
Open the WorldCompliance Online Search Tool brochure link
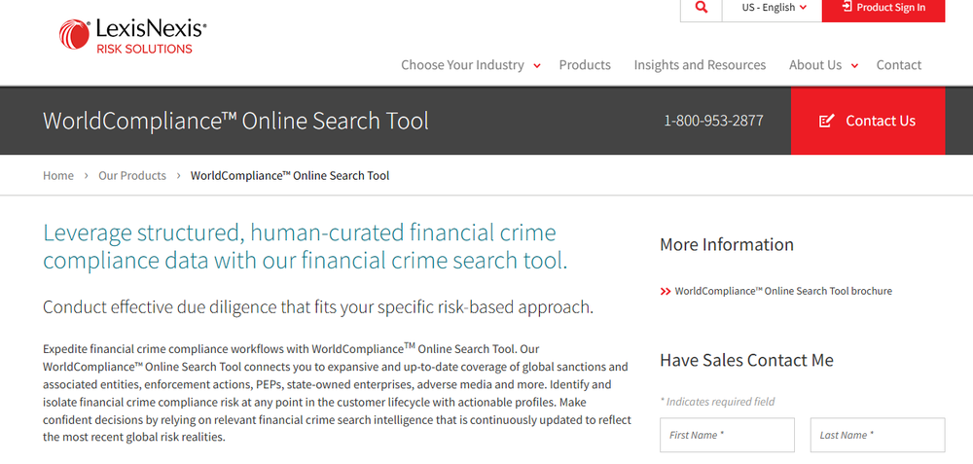(x=783, y=291)
